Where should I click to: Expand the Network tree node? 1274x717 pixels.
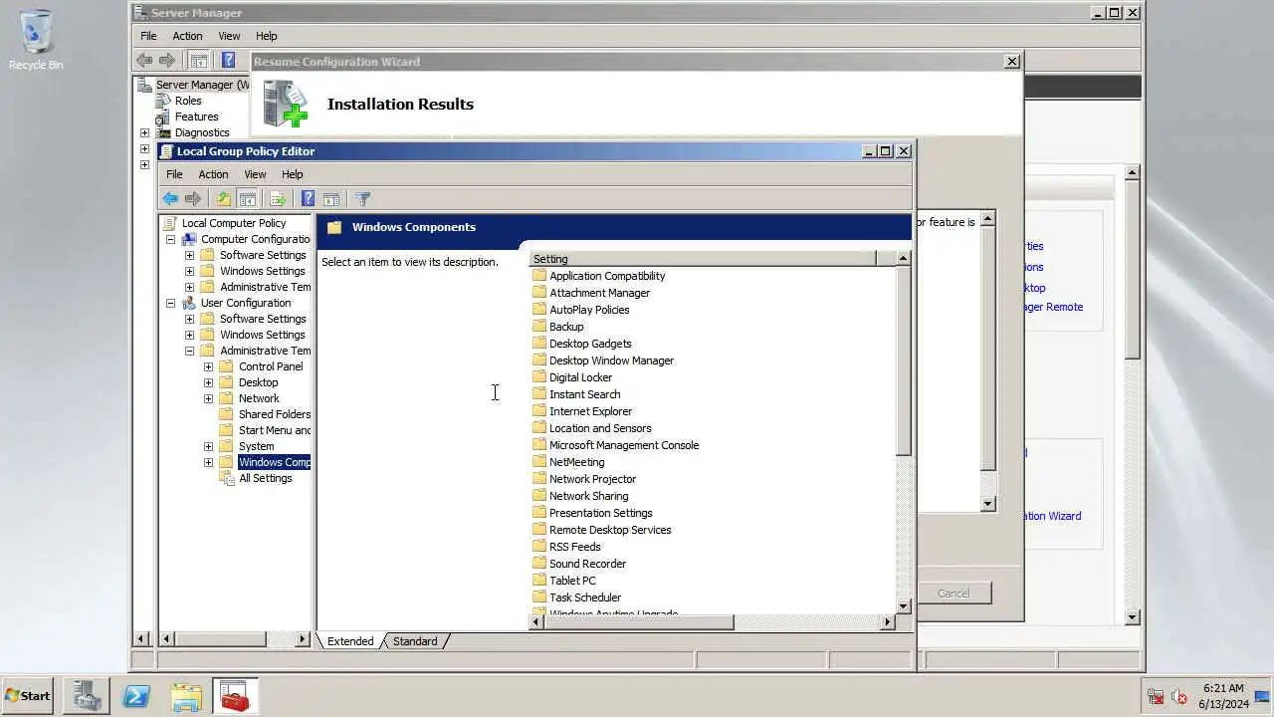pos(208,398)
